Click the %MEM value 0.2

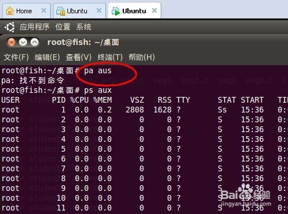[105, 110]
